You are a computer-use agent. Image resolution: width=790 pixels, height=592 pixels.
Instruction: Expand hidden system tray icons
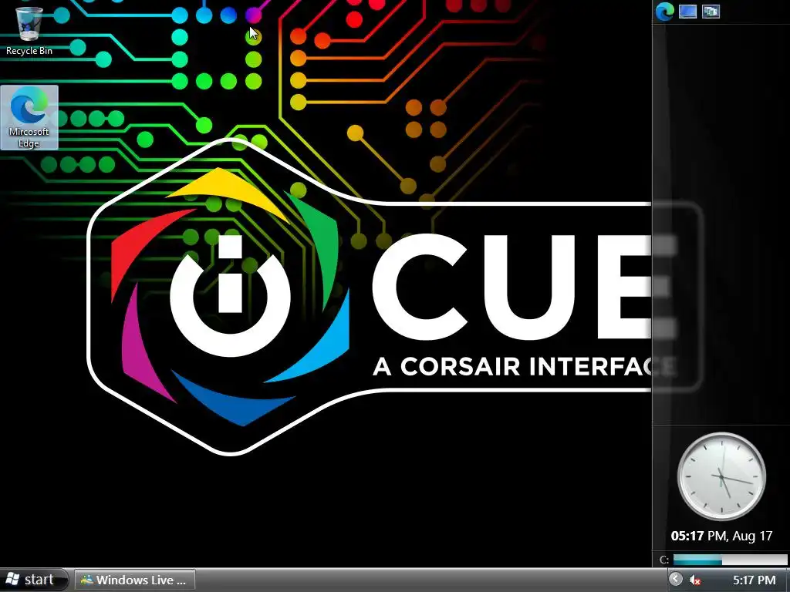click(x=676, y=579)
